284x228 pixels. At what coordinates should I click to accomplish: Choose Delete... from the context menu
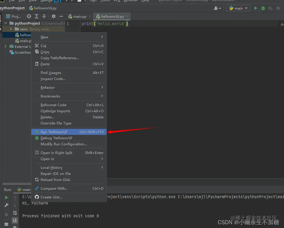point(69,117)
